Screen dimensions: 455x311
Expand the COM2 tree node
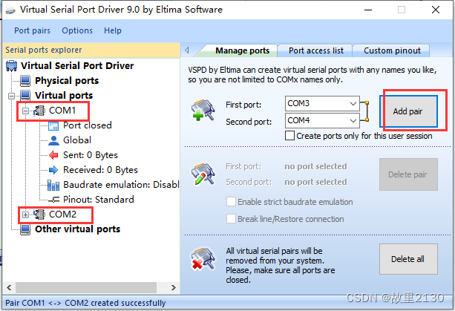pyautogui.click(x=25, y=215)
